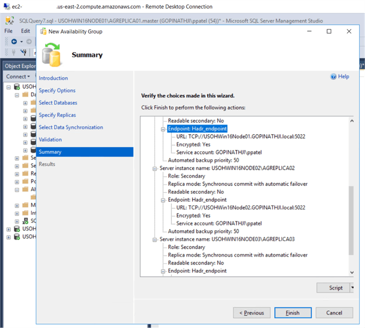This screenshot has width=365, height=328.
Task: Click the last server icon in Object Explorer
Action: point(17,237)
